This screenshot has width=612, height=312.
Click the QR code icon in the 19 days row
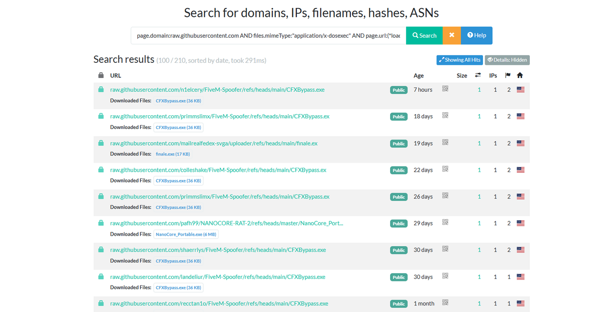click(445, 142)
